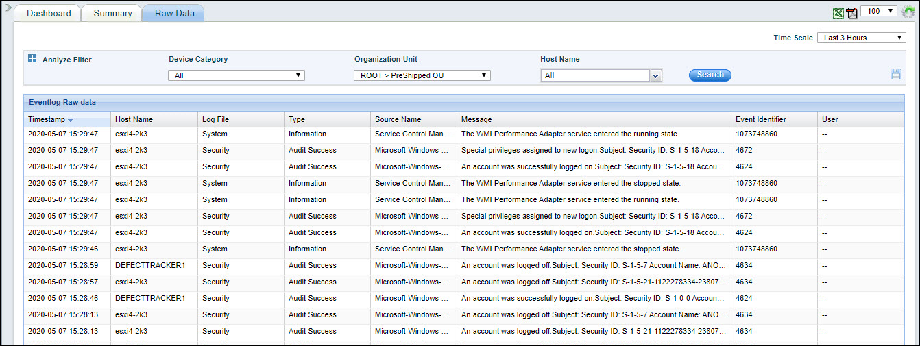Expand Analyze Filter with plus icon

32,59
